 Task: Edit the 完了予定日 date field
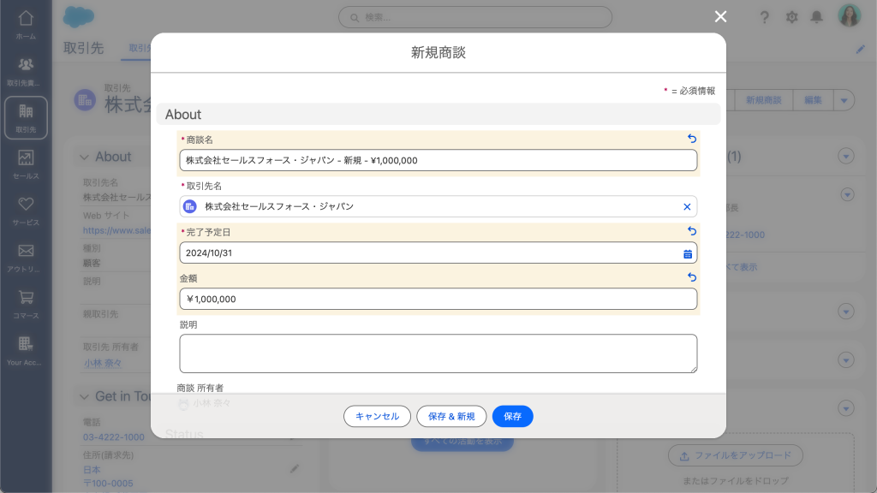coord(438,252)
